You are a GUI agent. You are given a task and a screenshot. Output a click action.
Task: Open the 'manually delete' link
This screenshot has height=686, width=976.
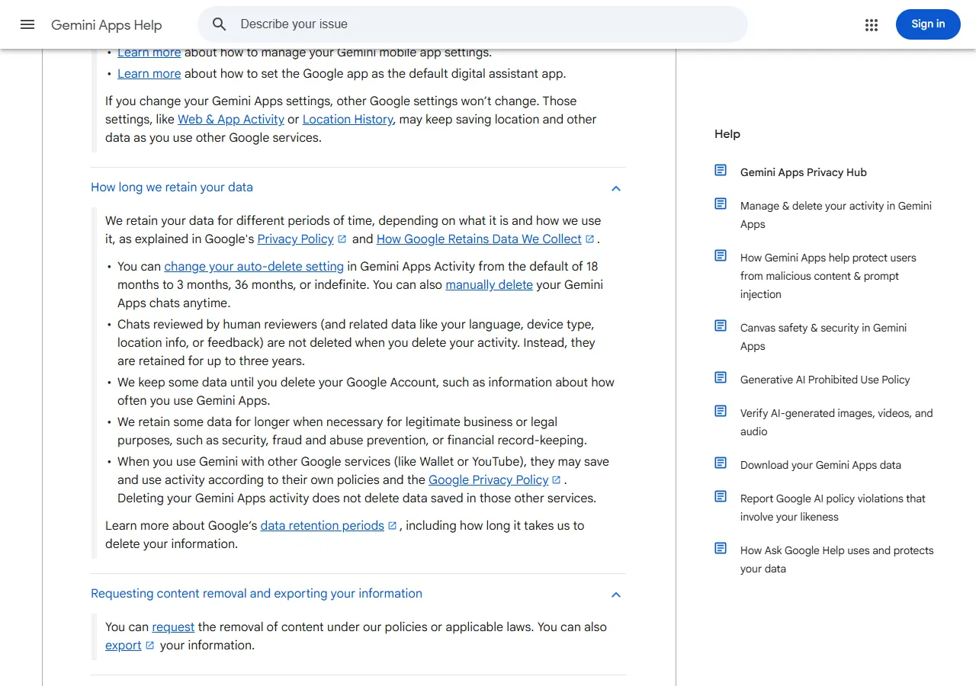point(490,285)
